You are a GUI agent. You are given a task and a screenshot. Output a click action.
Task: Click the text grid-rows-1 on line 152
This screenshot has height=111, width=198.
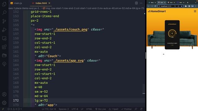[41, 12]
